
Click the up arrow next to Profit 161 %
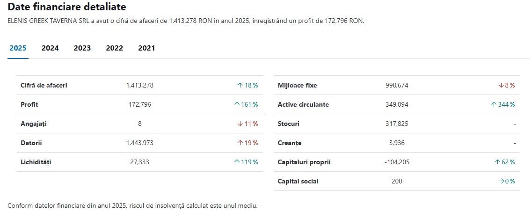pyautogui.click(x=237, y=105)
